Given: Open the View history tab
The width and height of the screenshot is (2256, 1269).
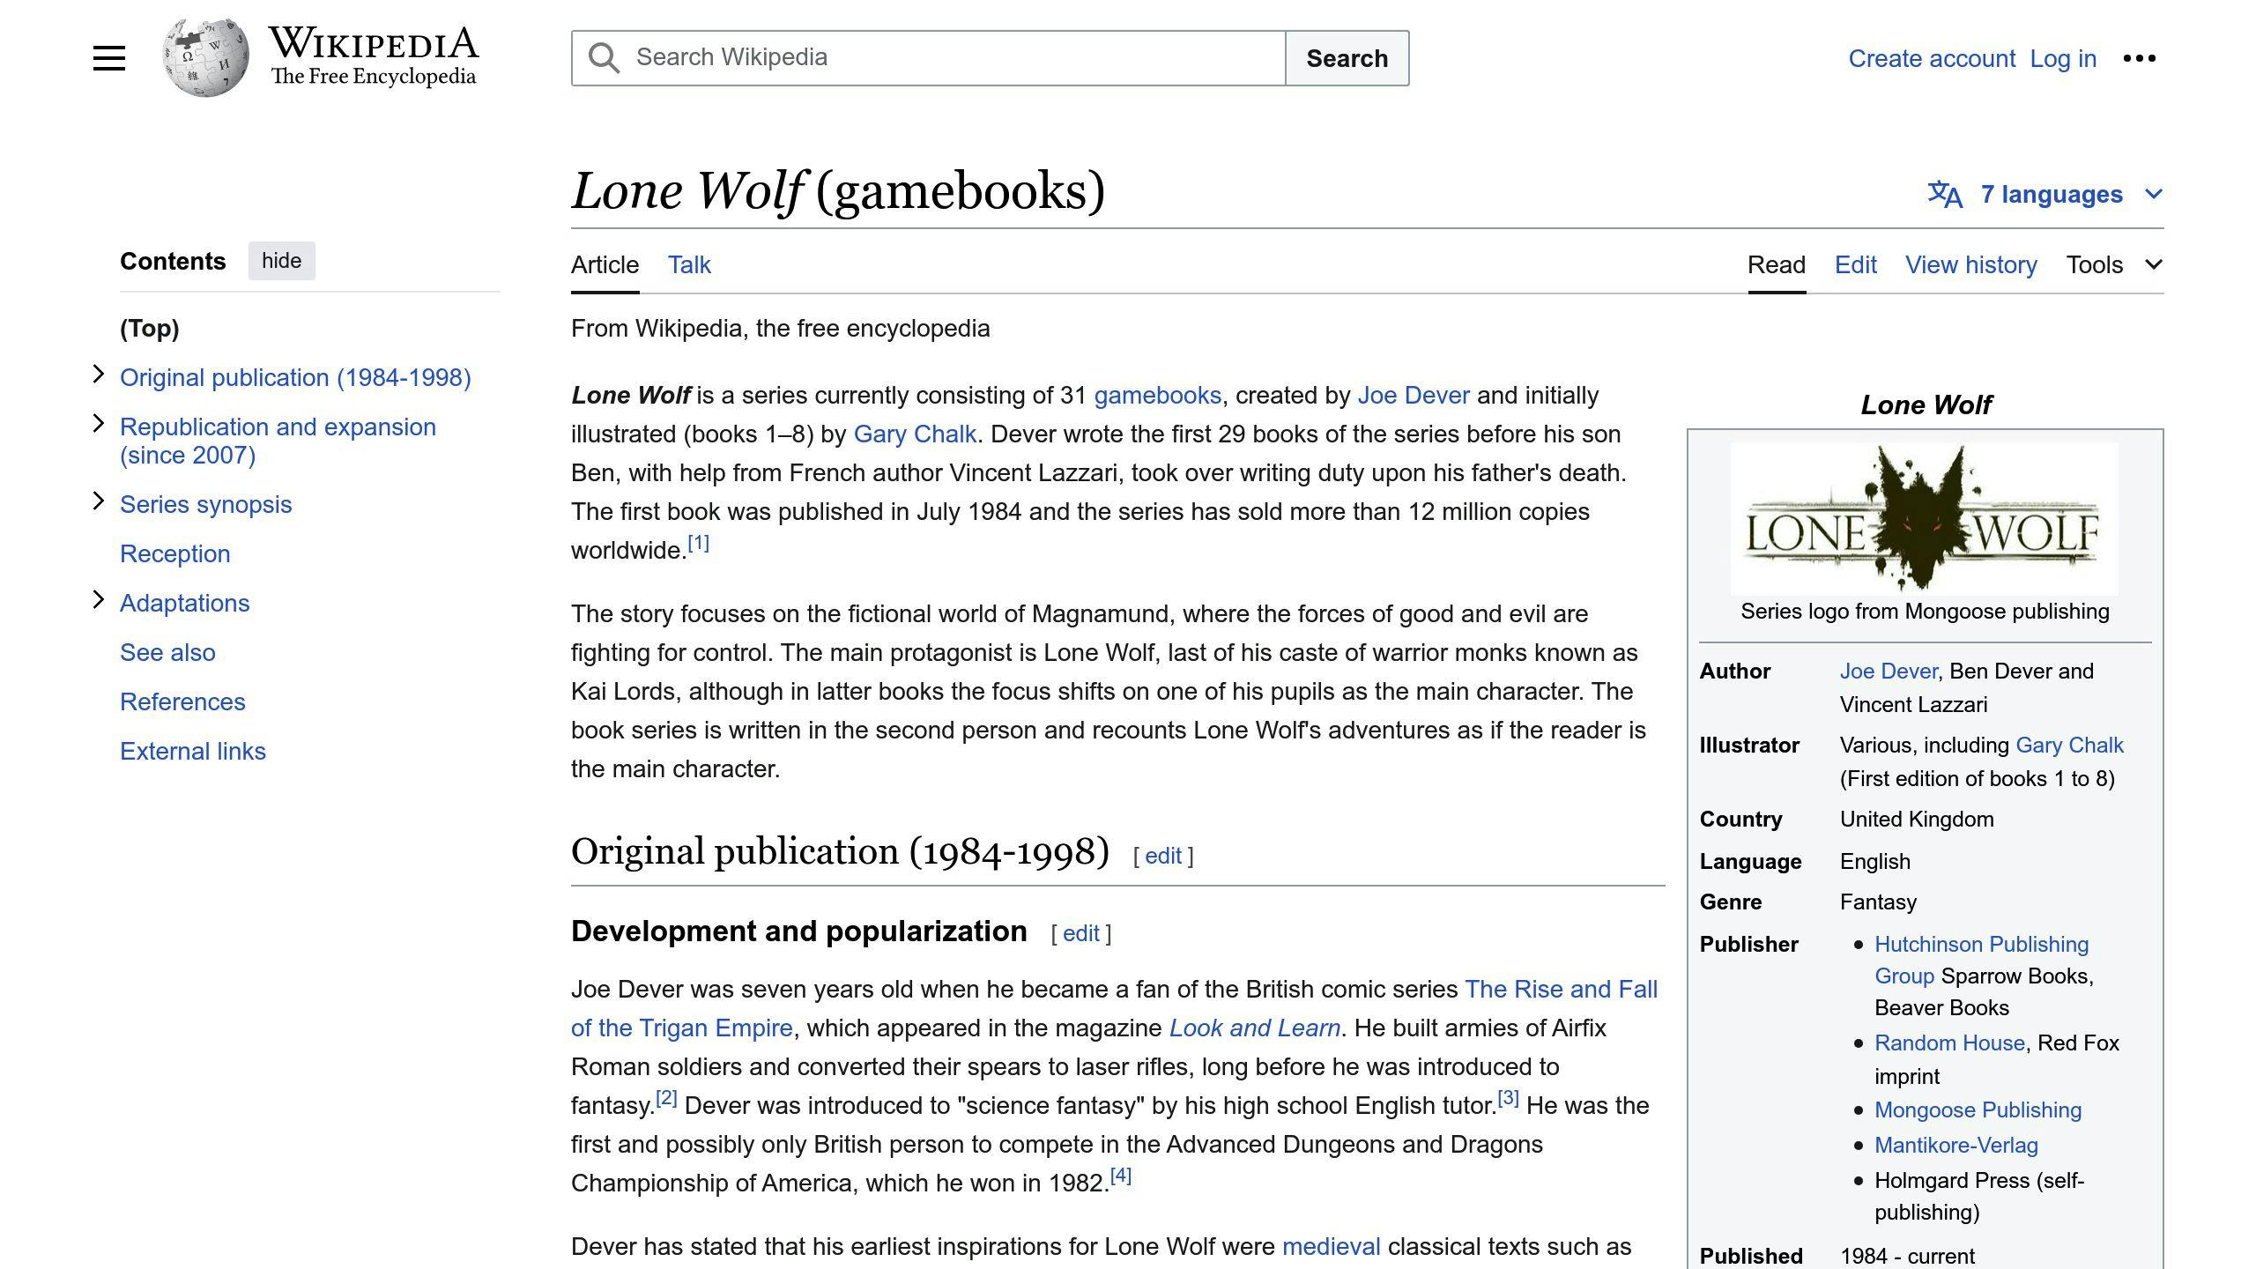Looking at the screenshot, I should tap(1970, 264).
